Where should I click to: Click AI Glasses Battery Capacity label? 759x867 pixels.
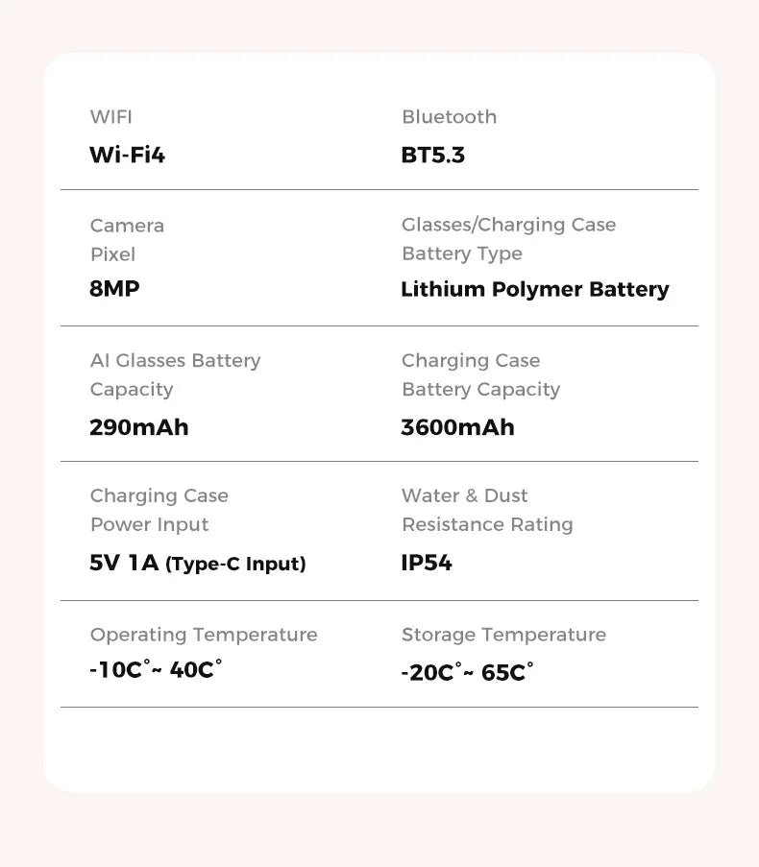(175, 374)
